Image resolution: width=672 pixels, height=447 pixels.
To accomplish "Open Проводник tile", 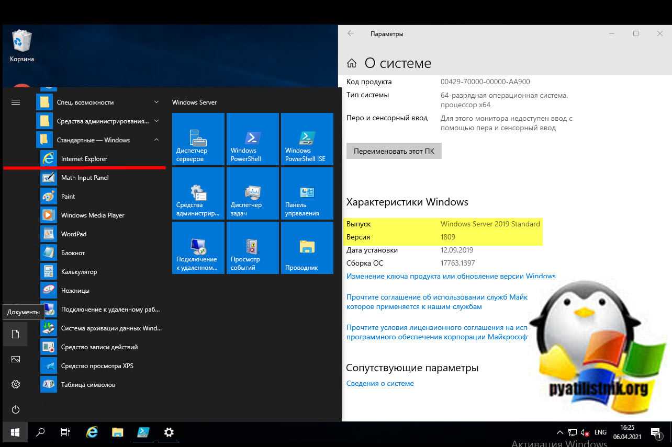I will (307, 248).
